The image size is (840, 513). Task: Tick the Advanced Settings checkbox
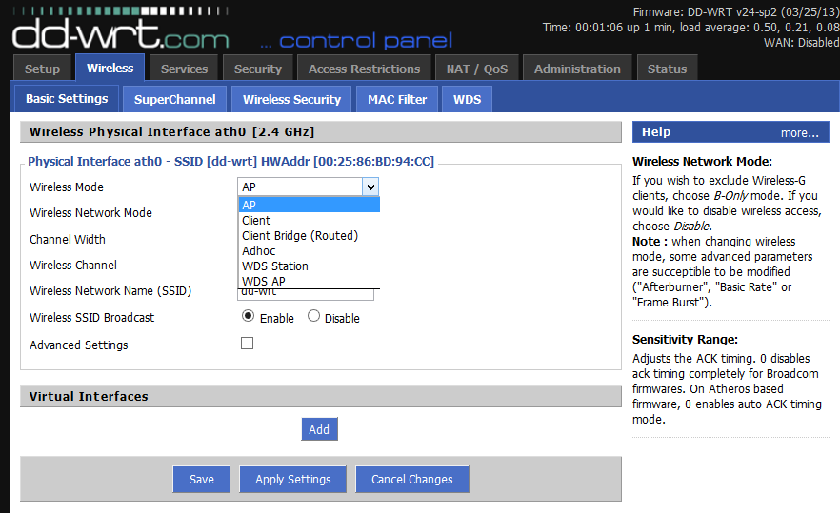coord(247,344)
